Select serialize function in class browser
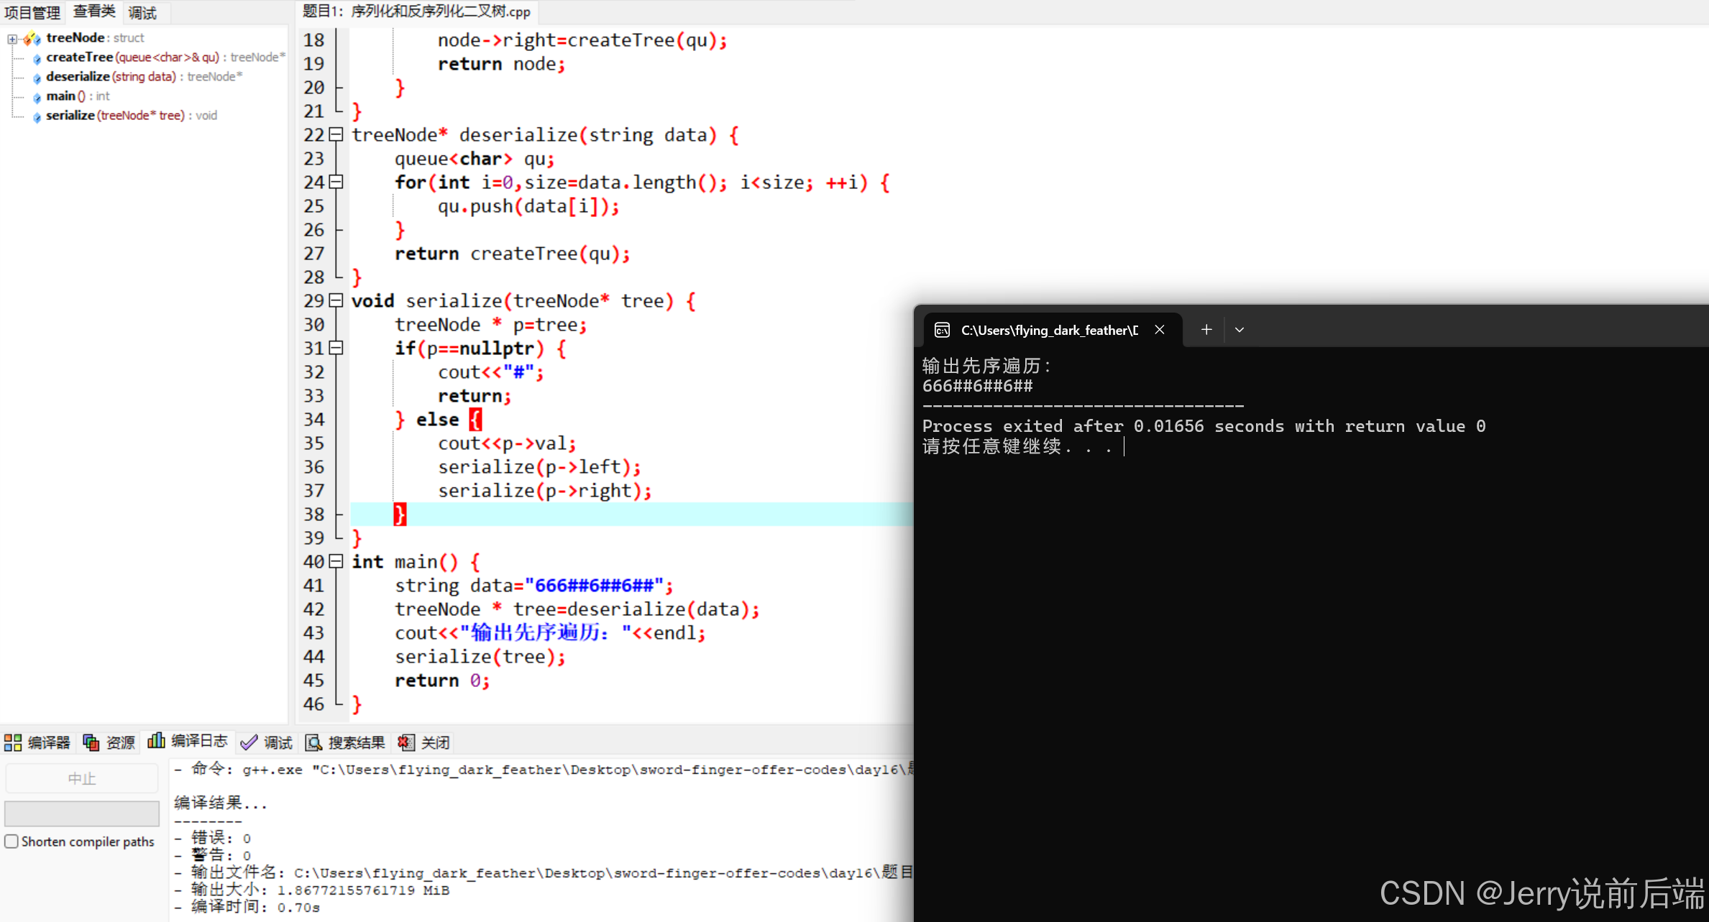This screenshot has height=922, width=1709. click(x=70, y=115)
